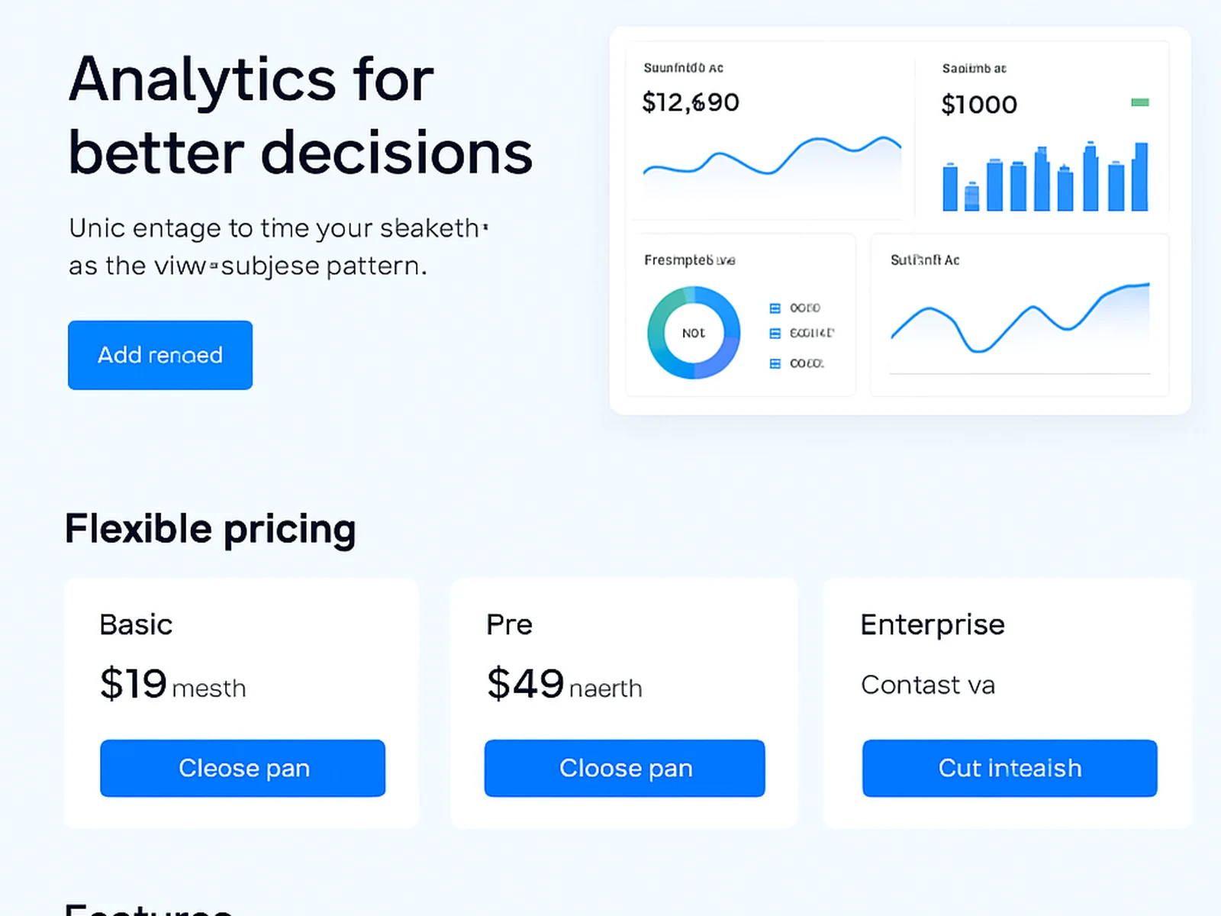Click the bar chart under $1000
The height and width of the screenshot is (916, 1221).
(1045, 179)
